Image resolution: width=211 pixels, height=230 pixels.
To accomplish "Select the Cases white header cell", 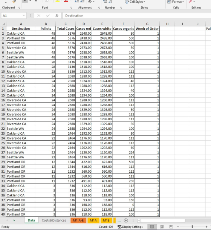I will (102, 29).
